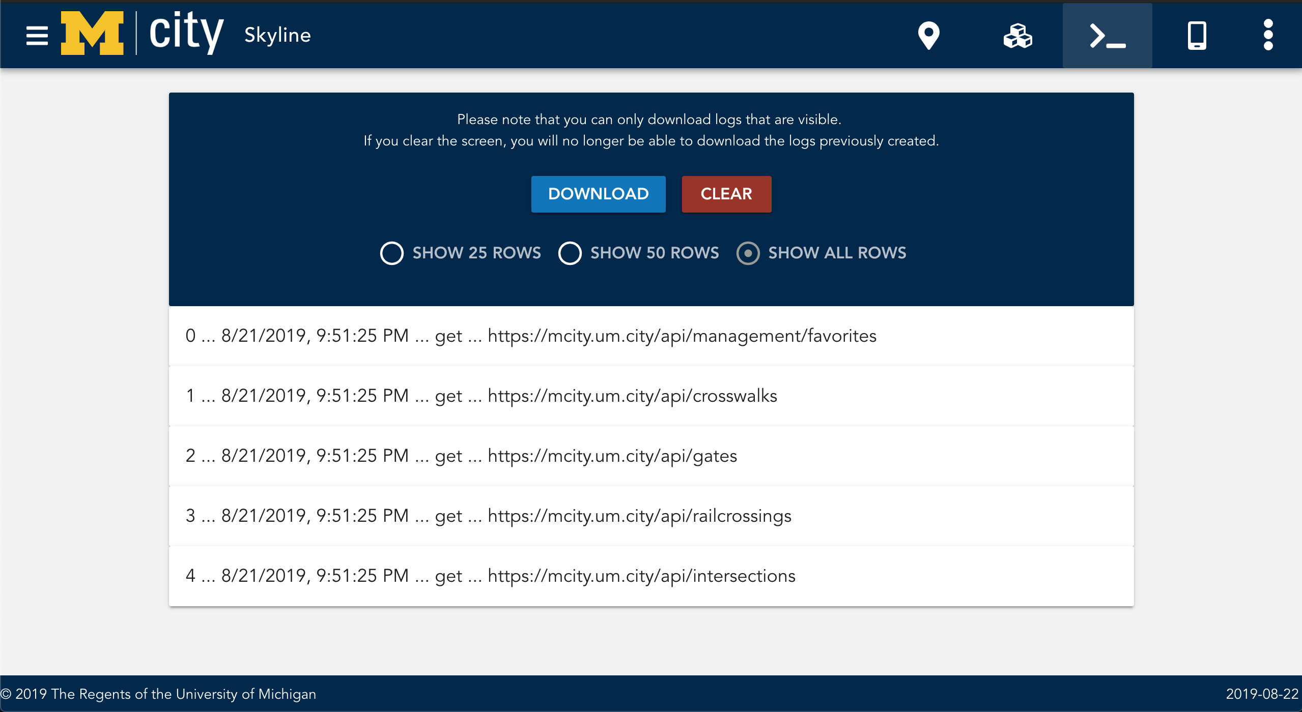The image size is (1302, 712).
Task: Select Show All Rows radio option
Action: pos(822,253)
